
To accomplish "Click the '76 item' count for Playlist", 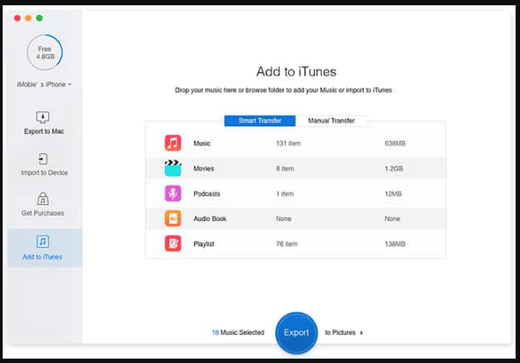I will pos(286,244).
